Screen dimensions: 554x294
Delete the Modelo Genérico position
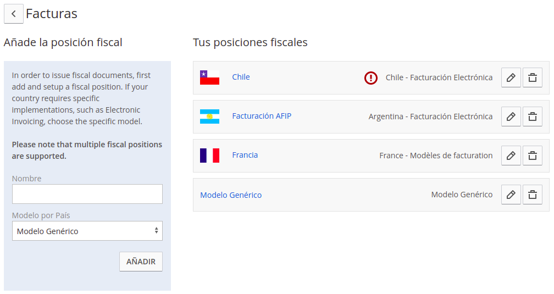pos(533,195)
